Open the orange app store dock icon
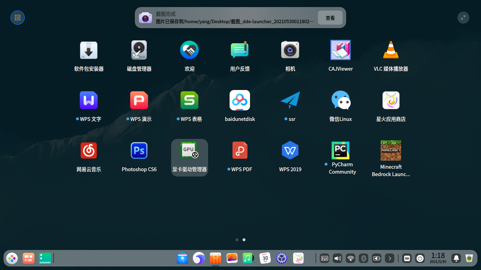 [215, 258]
